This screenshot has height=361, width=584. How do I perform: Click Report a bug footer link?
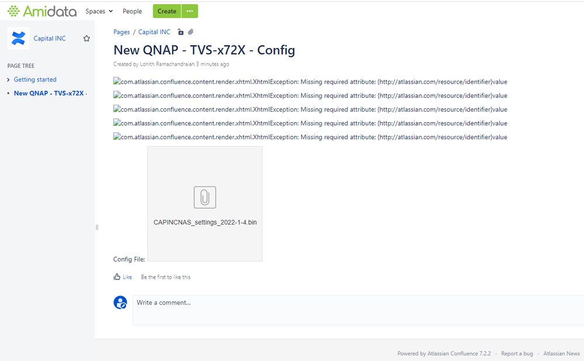click(517, 353)
